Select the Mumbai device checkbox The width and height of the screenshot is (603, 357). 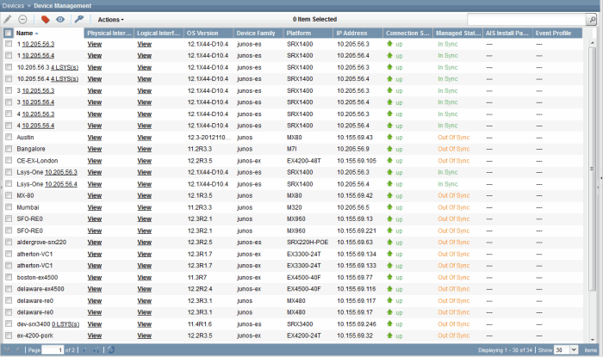8,207
